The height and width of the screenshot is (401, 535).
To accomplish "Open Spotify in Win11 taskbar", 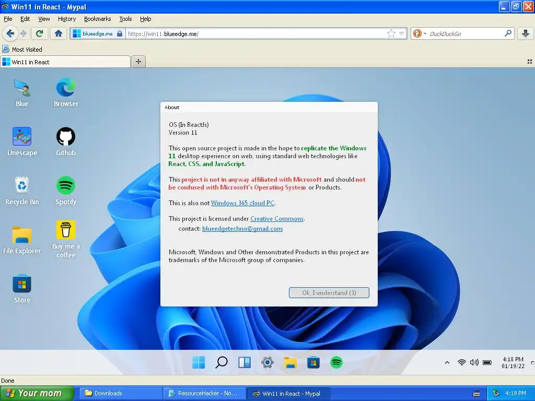I will coord(336,362).
